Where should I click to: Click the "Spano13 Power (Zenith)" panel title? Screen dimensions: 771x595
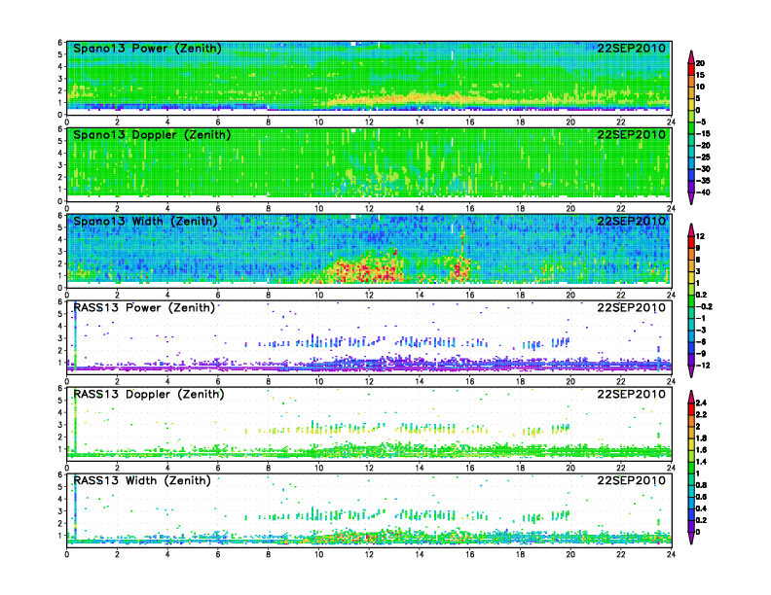tap(147, 49)
